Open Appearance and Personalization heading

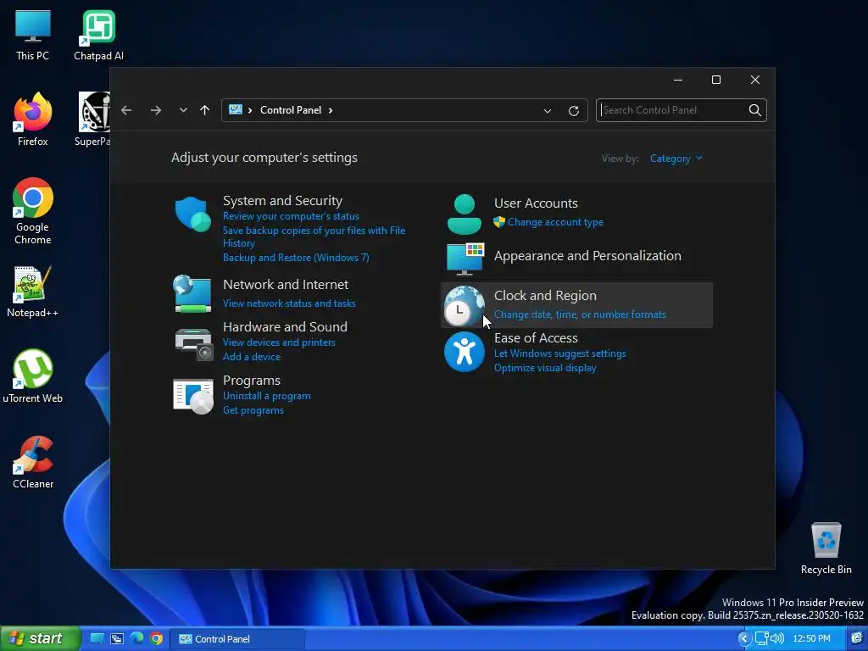587,256
